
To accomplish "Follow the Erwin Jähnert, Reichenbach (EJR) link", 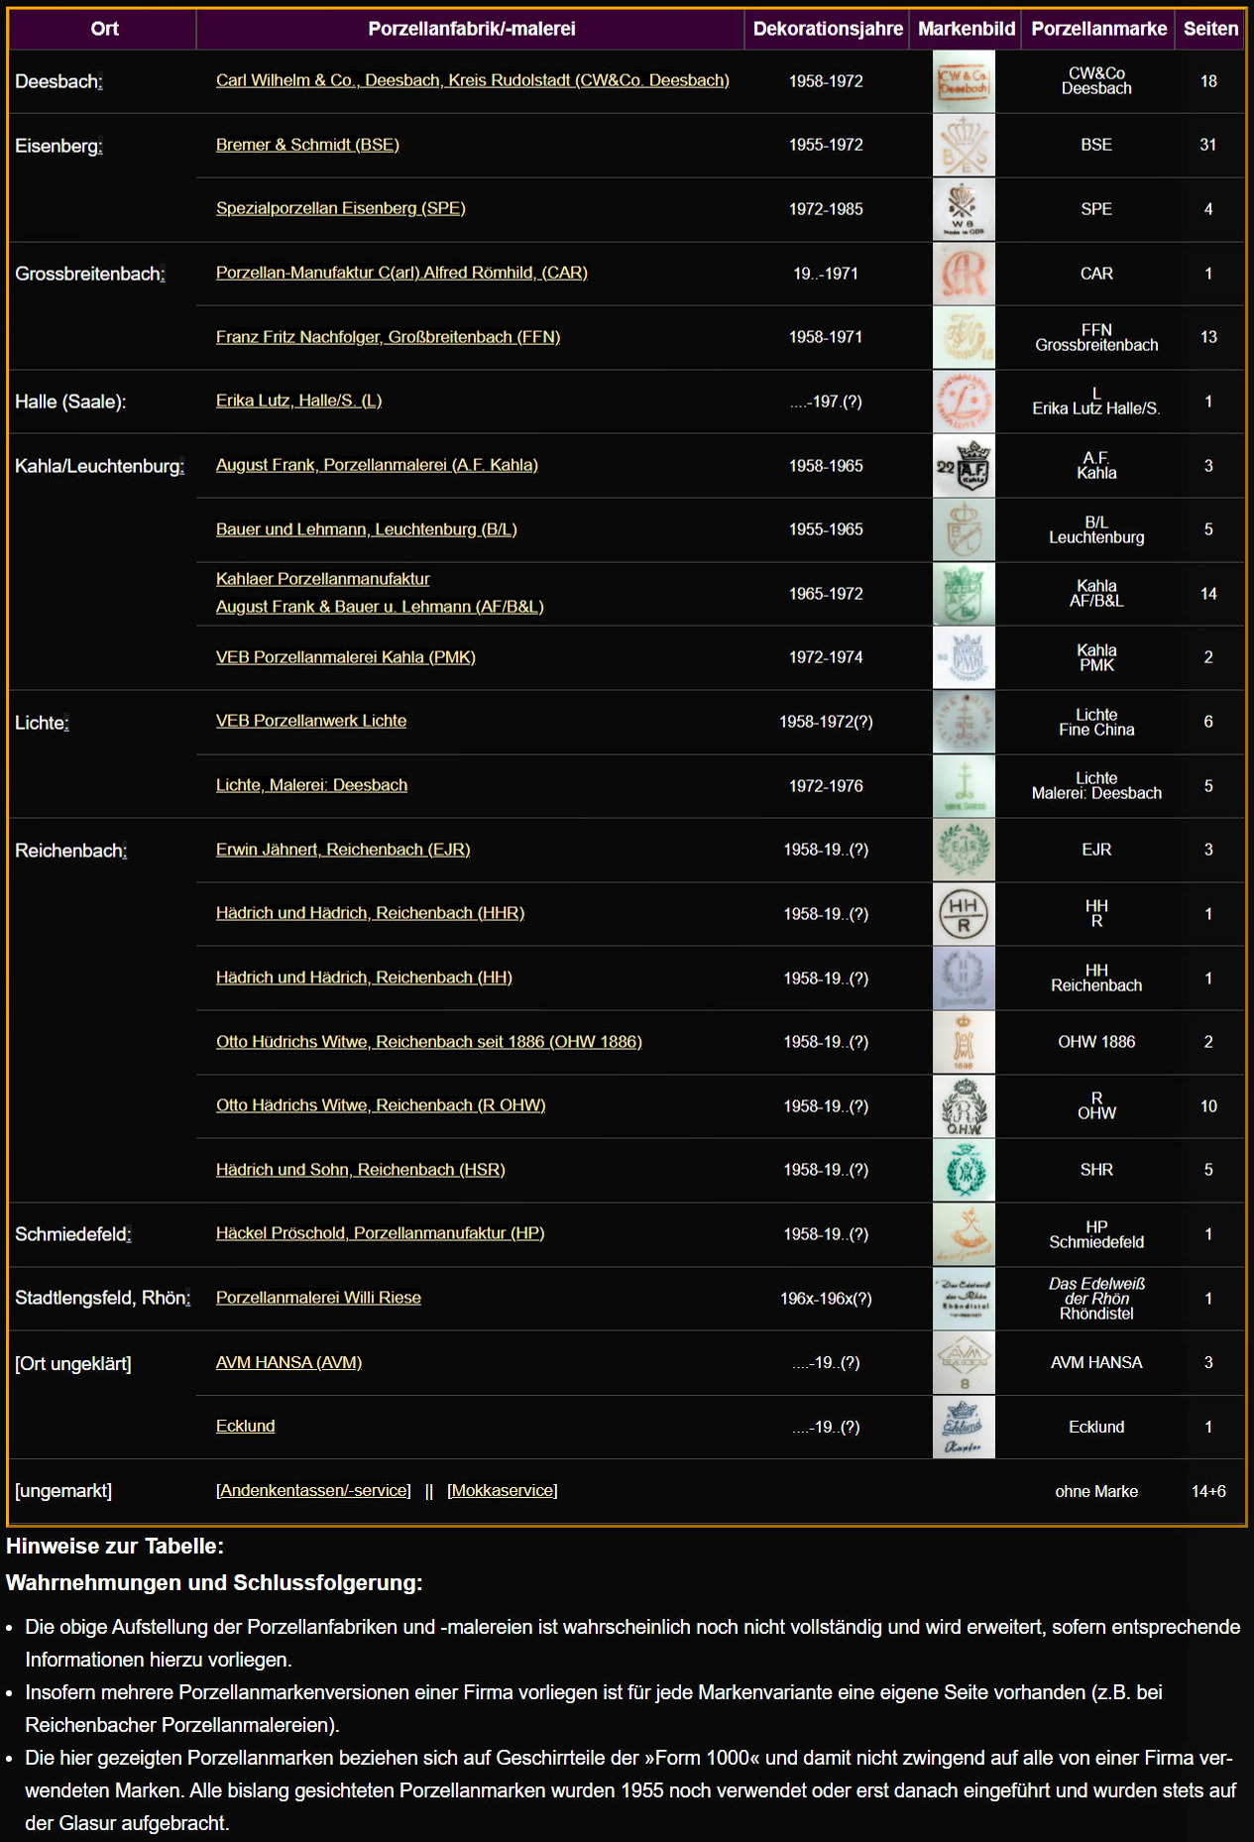I will 343,850.
